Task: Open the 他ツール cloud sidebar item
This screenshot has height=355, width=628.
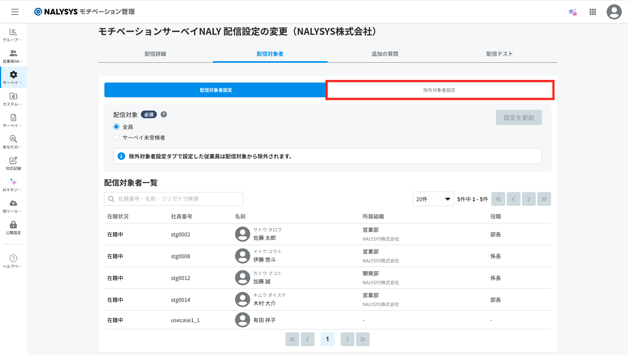Action: (x=13, y=206)
